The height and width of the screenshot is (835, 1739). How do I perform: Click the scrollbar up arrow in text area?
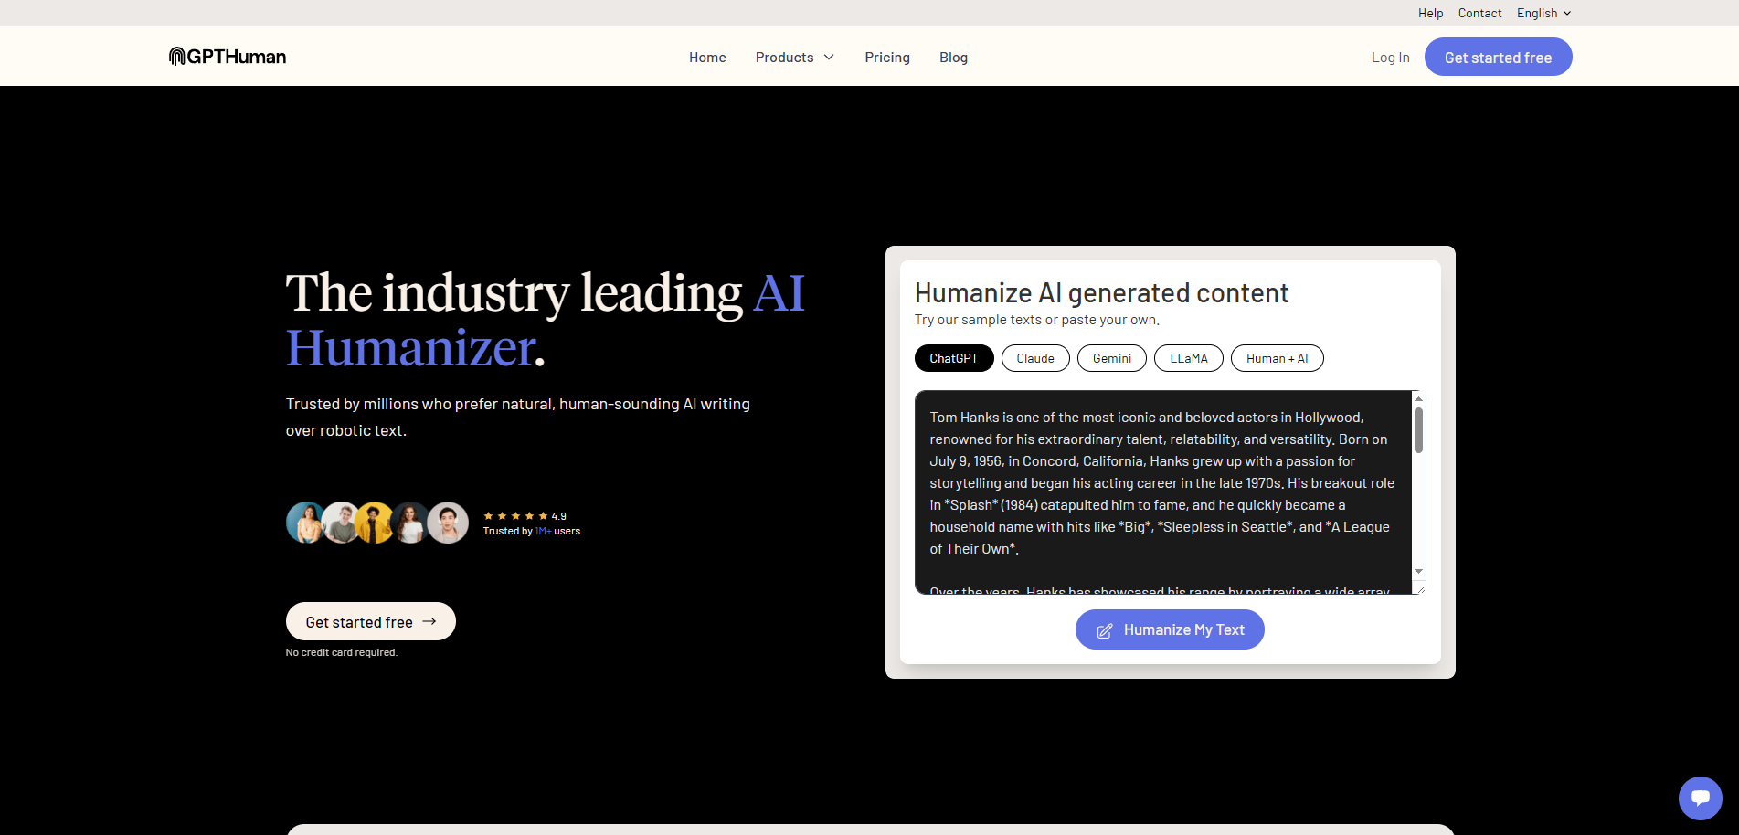(1418, 398)
